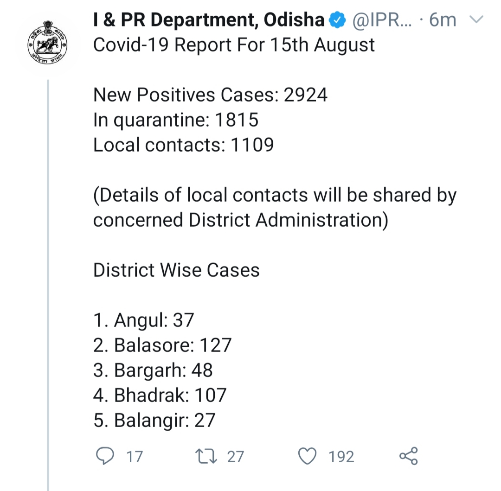Click the 'District Wise Cases' heading text
This screenshot has height=491, width=501.
tap(176, 270)
